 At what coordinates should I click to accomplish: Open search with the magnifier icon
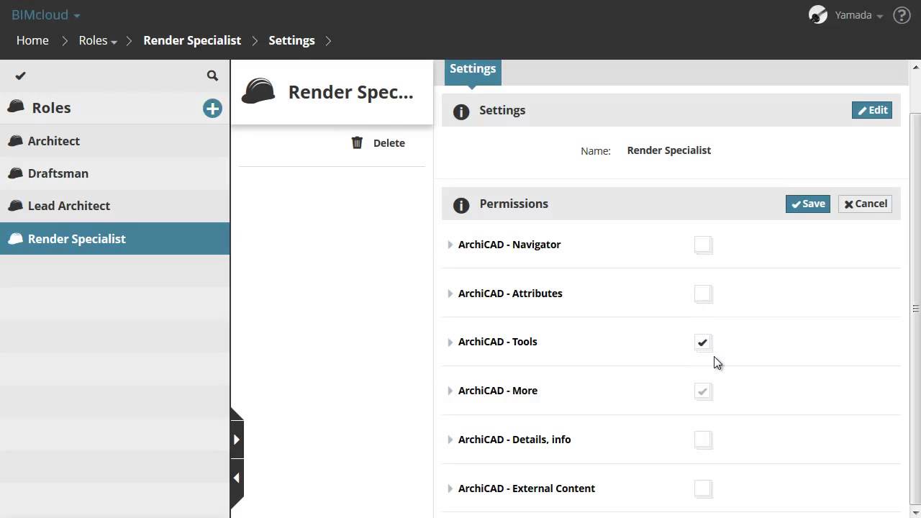tap(212, 76)
